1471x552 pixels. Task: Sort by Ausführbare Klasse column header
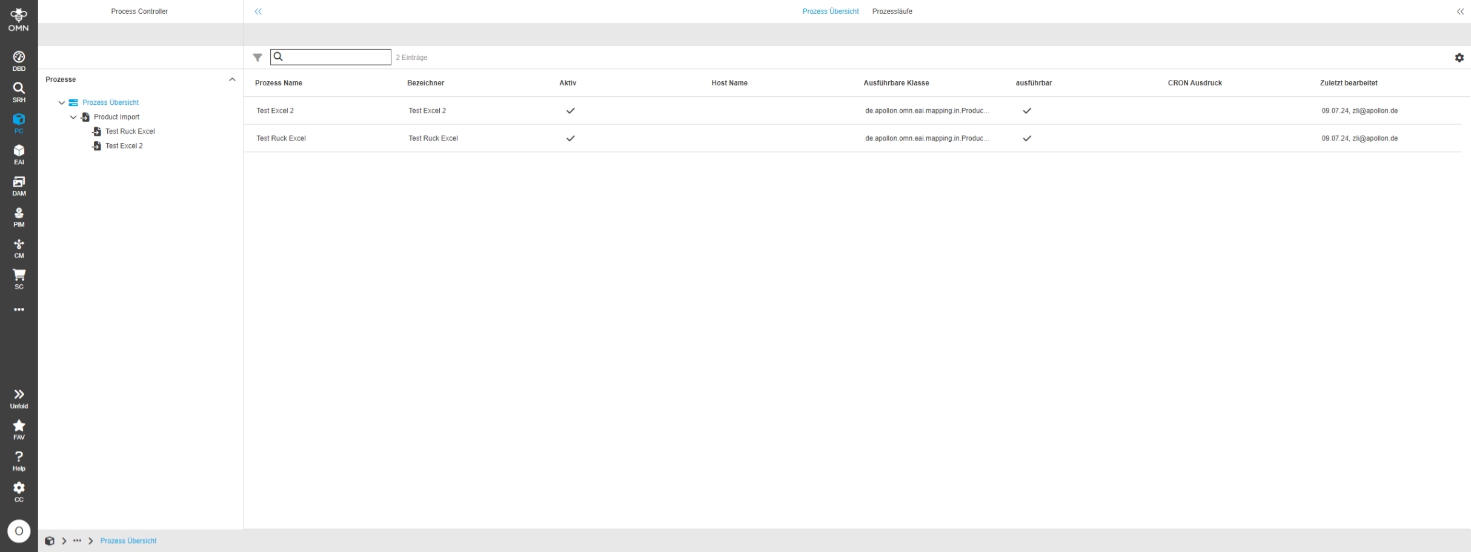point(896,83)
